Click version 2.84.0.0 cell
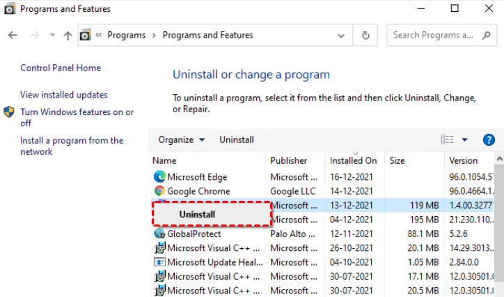504x297 pixels. pos(464,262)
